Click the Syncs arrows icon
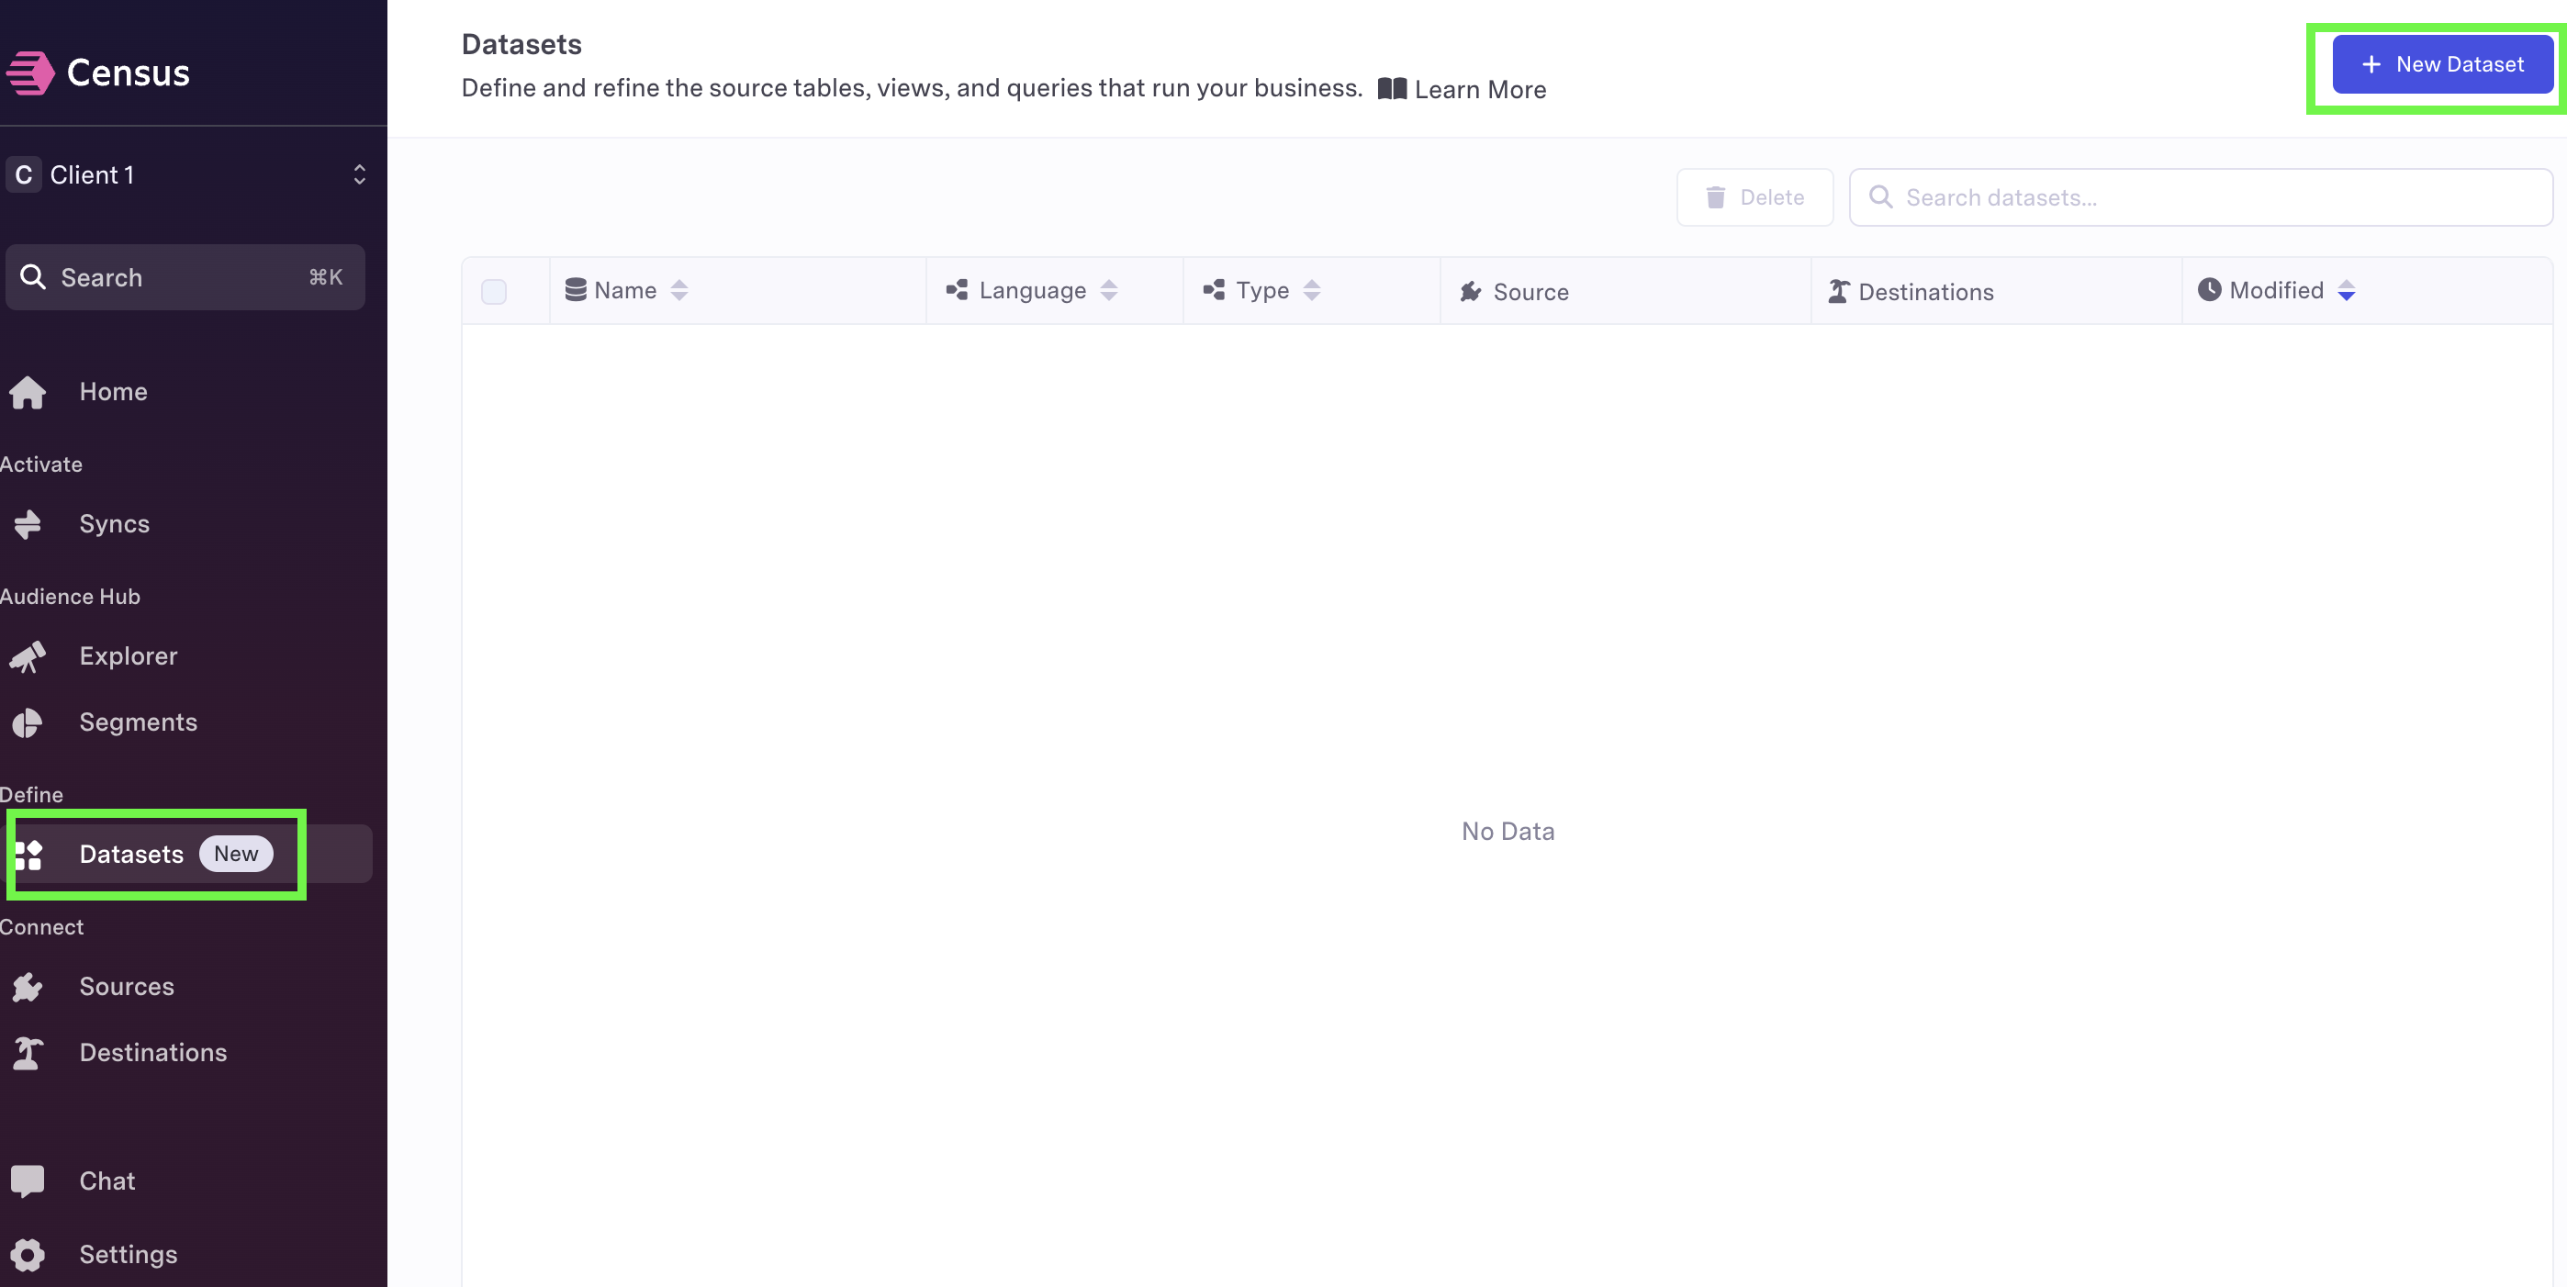Image resolution: width=2567 pixels, height=1287 pixels. point(28,524)
